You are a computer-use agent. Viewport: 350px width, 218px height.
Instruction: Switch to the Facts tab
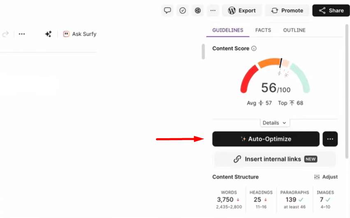263,30
